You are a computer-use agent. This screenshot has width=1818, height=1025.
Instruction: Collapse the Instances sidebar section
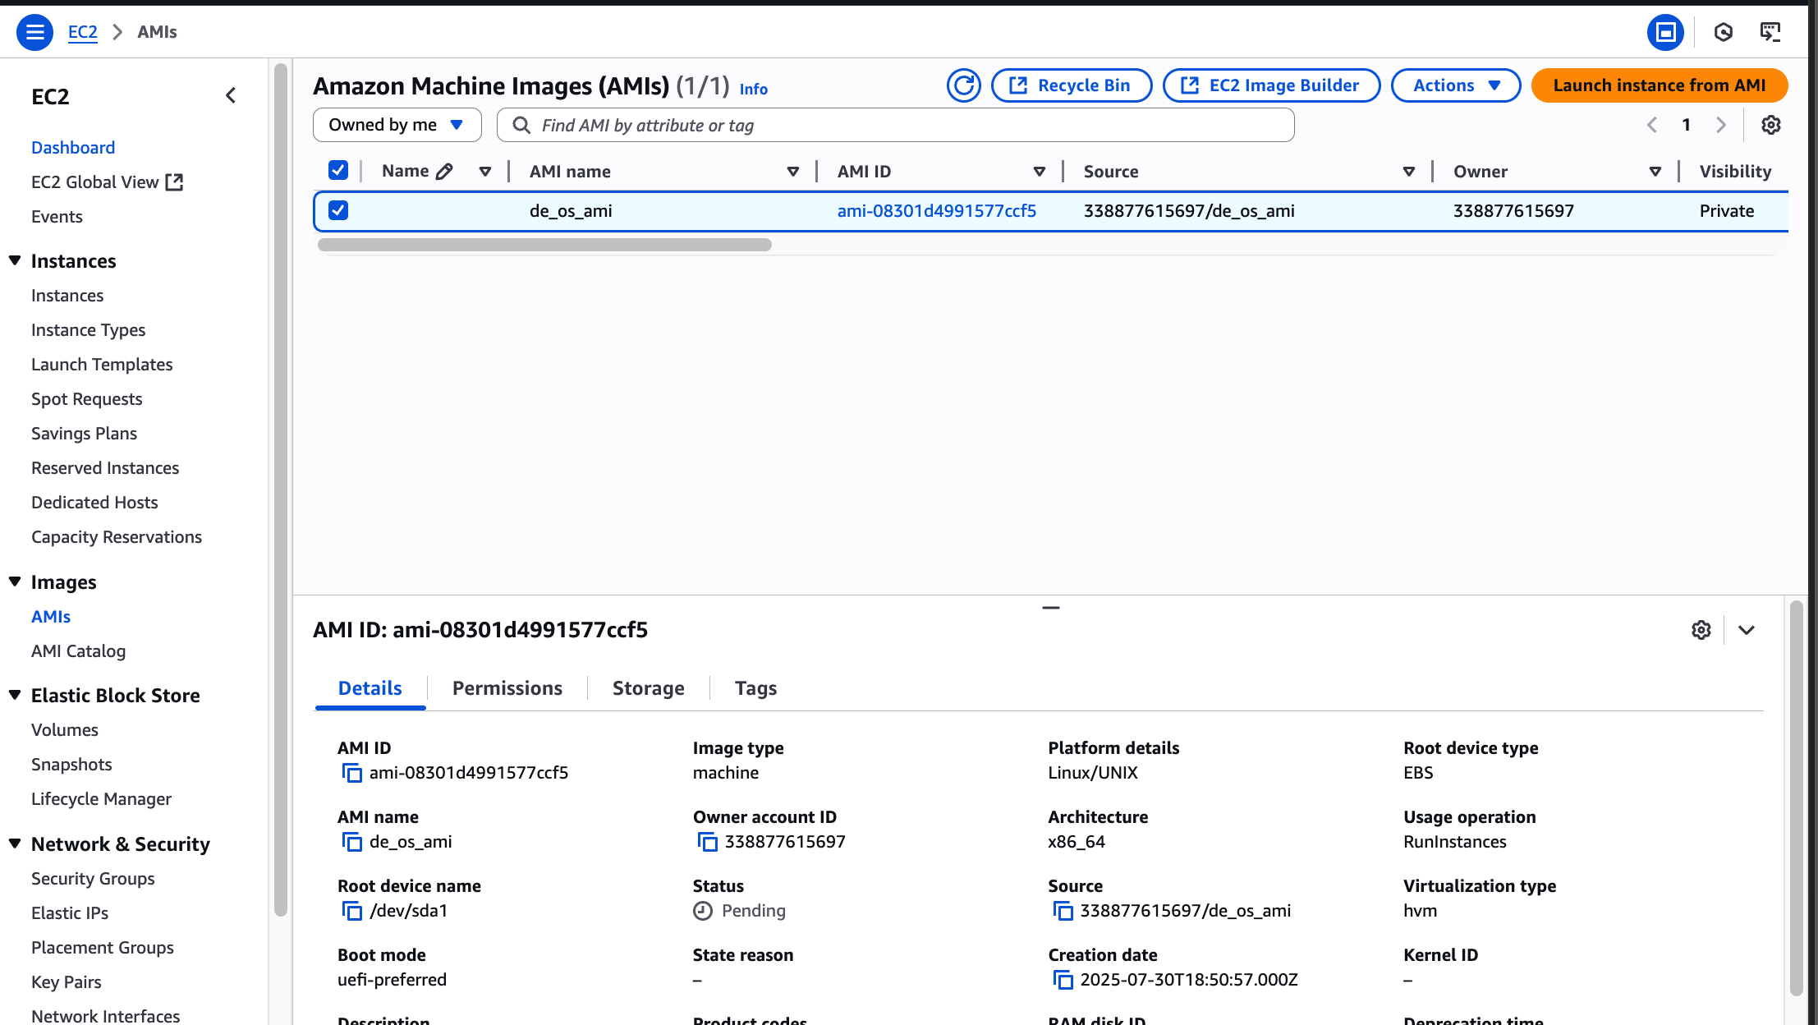point(15,260)
